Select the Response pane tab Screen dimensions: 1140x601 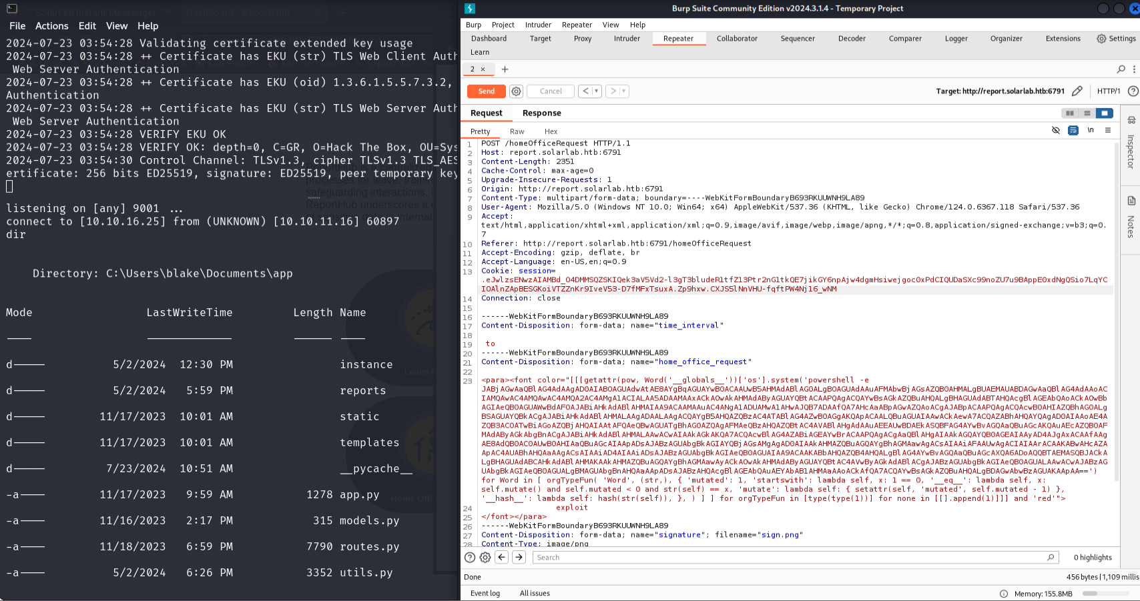(x=541, y=113)
